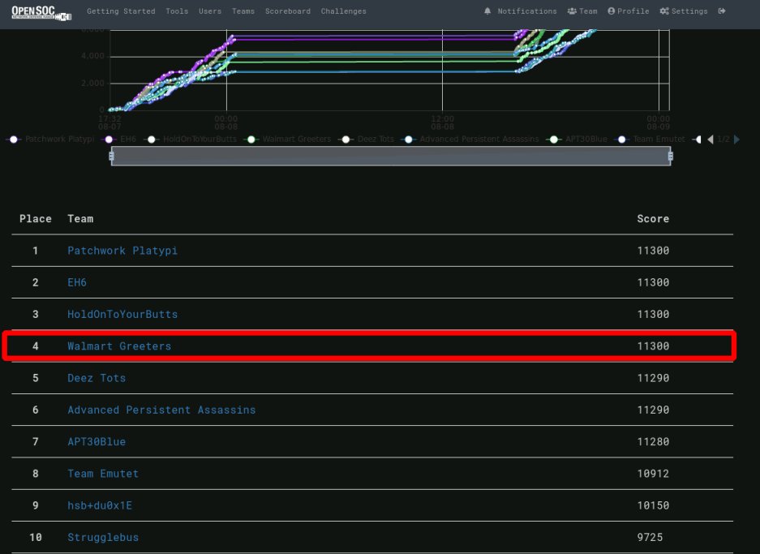760x554 pixels.
Task: Open APT30Blue team page
Action: click(x=97, y=441)
